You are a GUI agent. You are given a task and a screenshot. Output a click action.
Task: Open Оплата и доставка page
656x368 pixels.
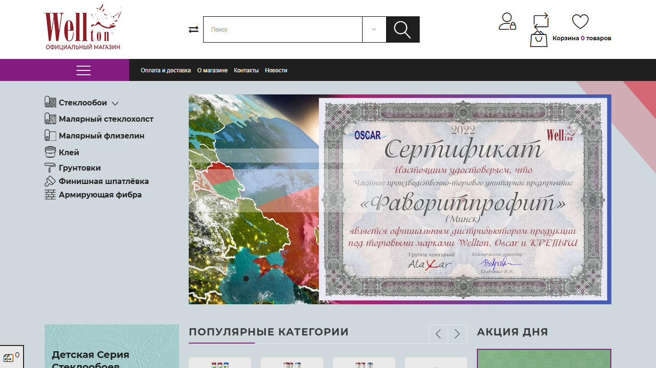[166, 70]
